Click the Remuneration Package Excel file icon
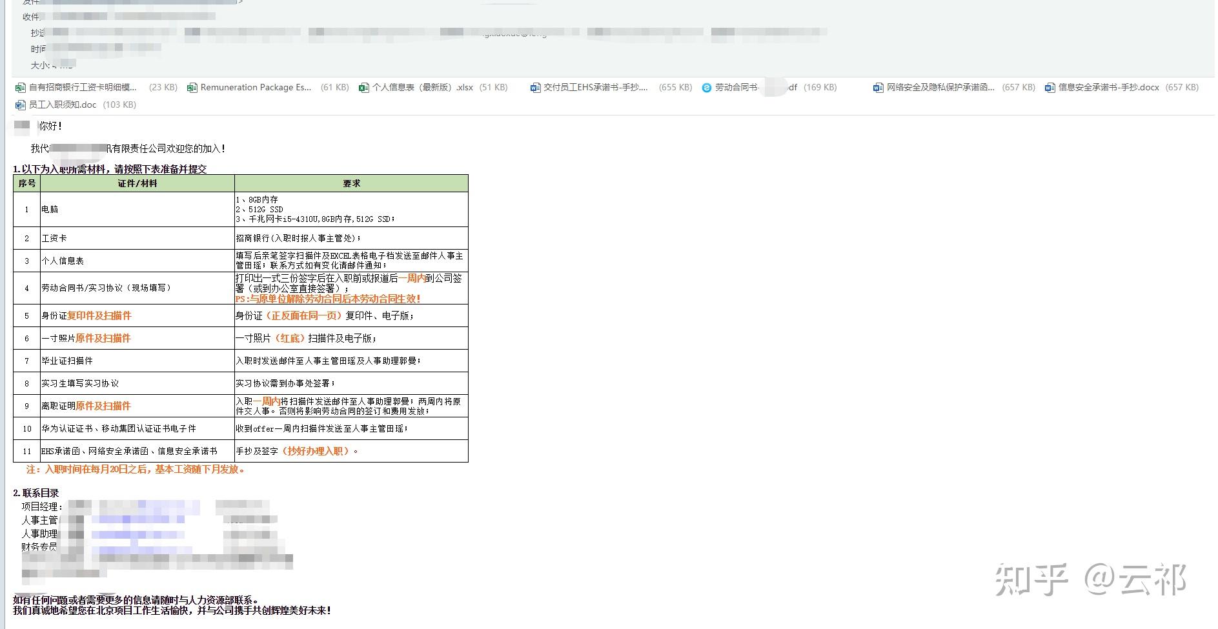 point(192,88)
